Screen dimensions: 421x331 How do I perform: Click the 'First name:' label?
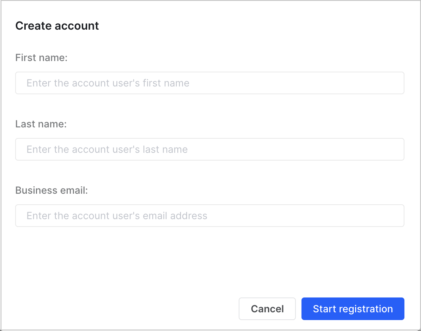pyautogui.click(x=41, y=58)
